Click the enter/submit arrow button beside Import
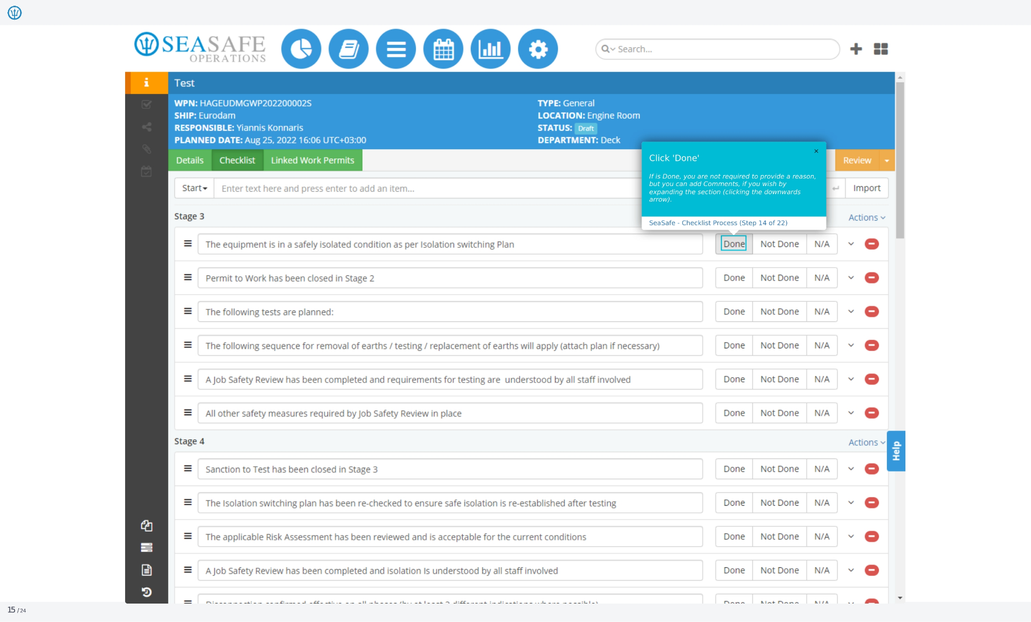 point(836,188)
